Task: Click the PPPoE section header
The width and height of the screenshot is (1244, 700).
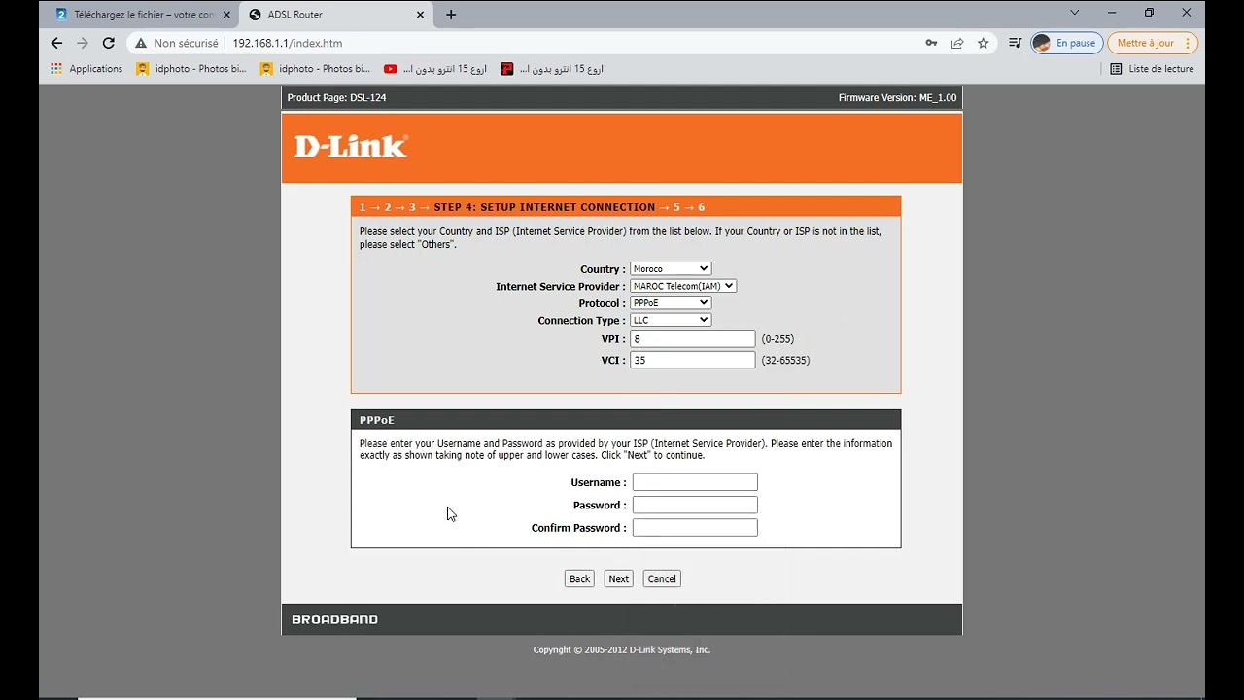Action: pos(626,420)
